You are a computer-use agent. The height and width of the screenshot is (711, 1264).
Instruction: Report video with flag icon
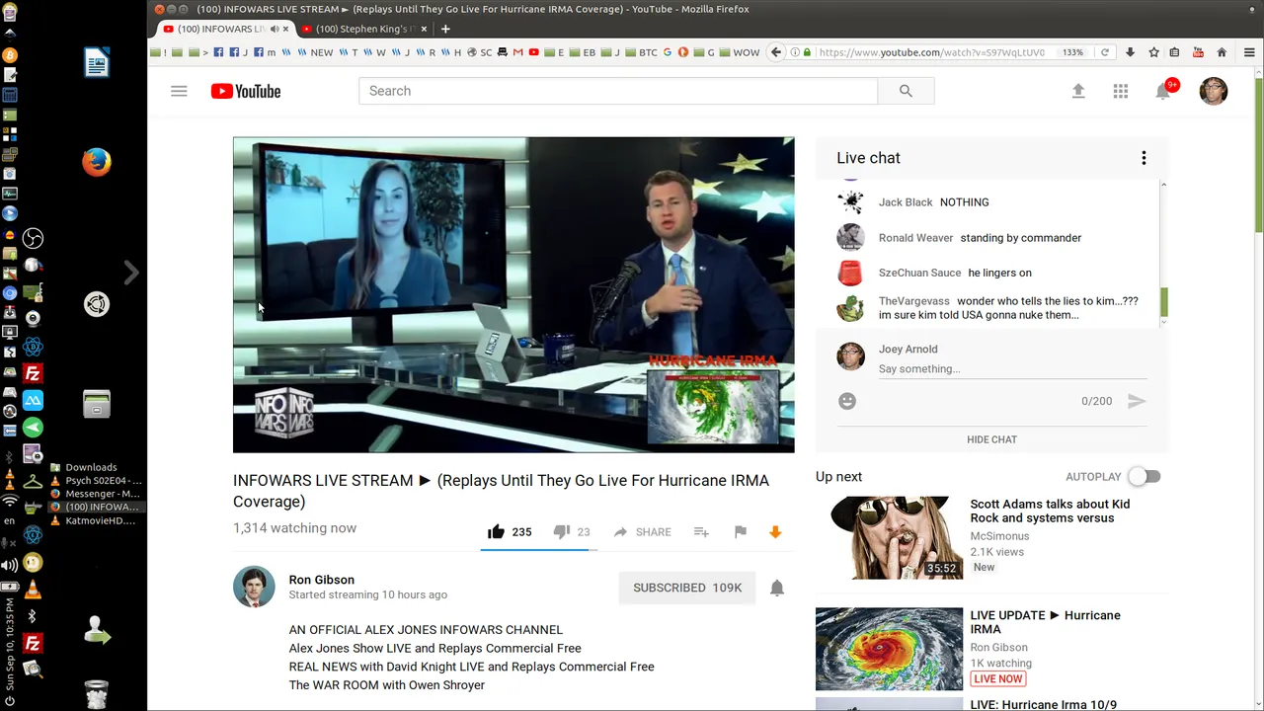[741, 531]
